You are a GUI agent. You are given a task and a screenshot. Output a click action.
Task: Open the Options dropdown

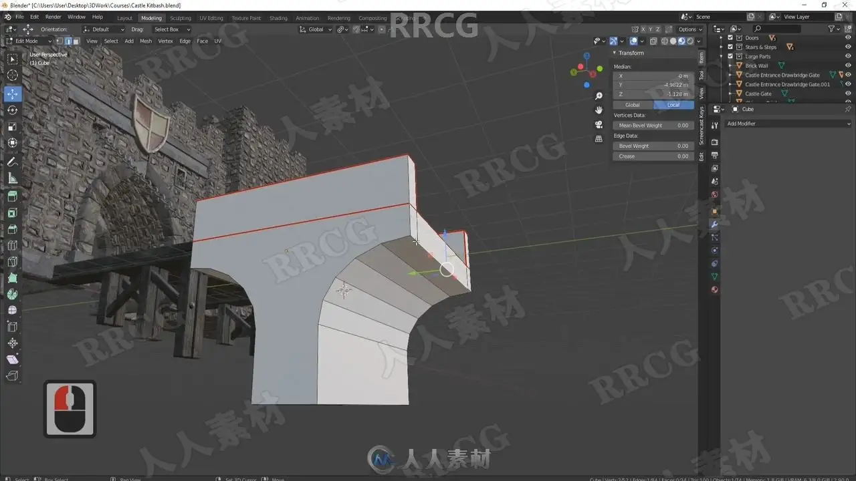690,29
